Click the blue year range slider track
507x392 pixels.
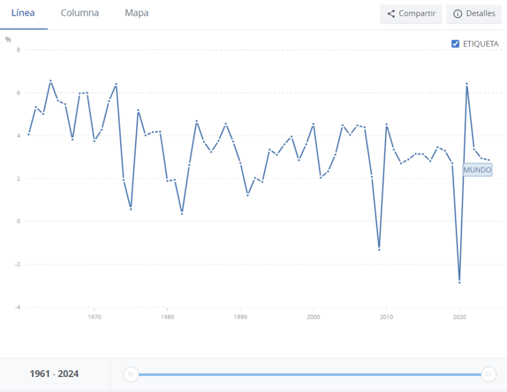(307, 374)
